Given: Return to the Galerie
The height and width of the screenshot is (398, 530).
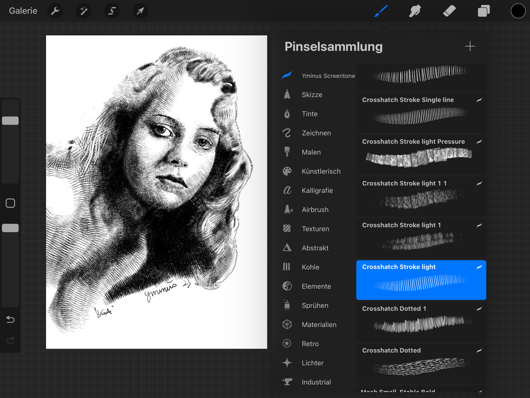Looking at the screenshot, I should click(x=23, y=11).
